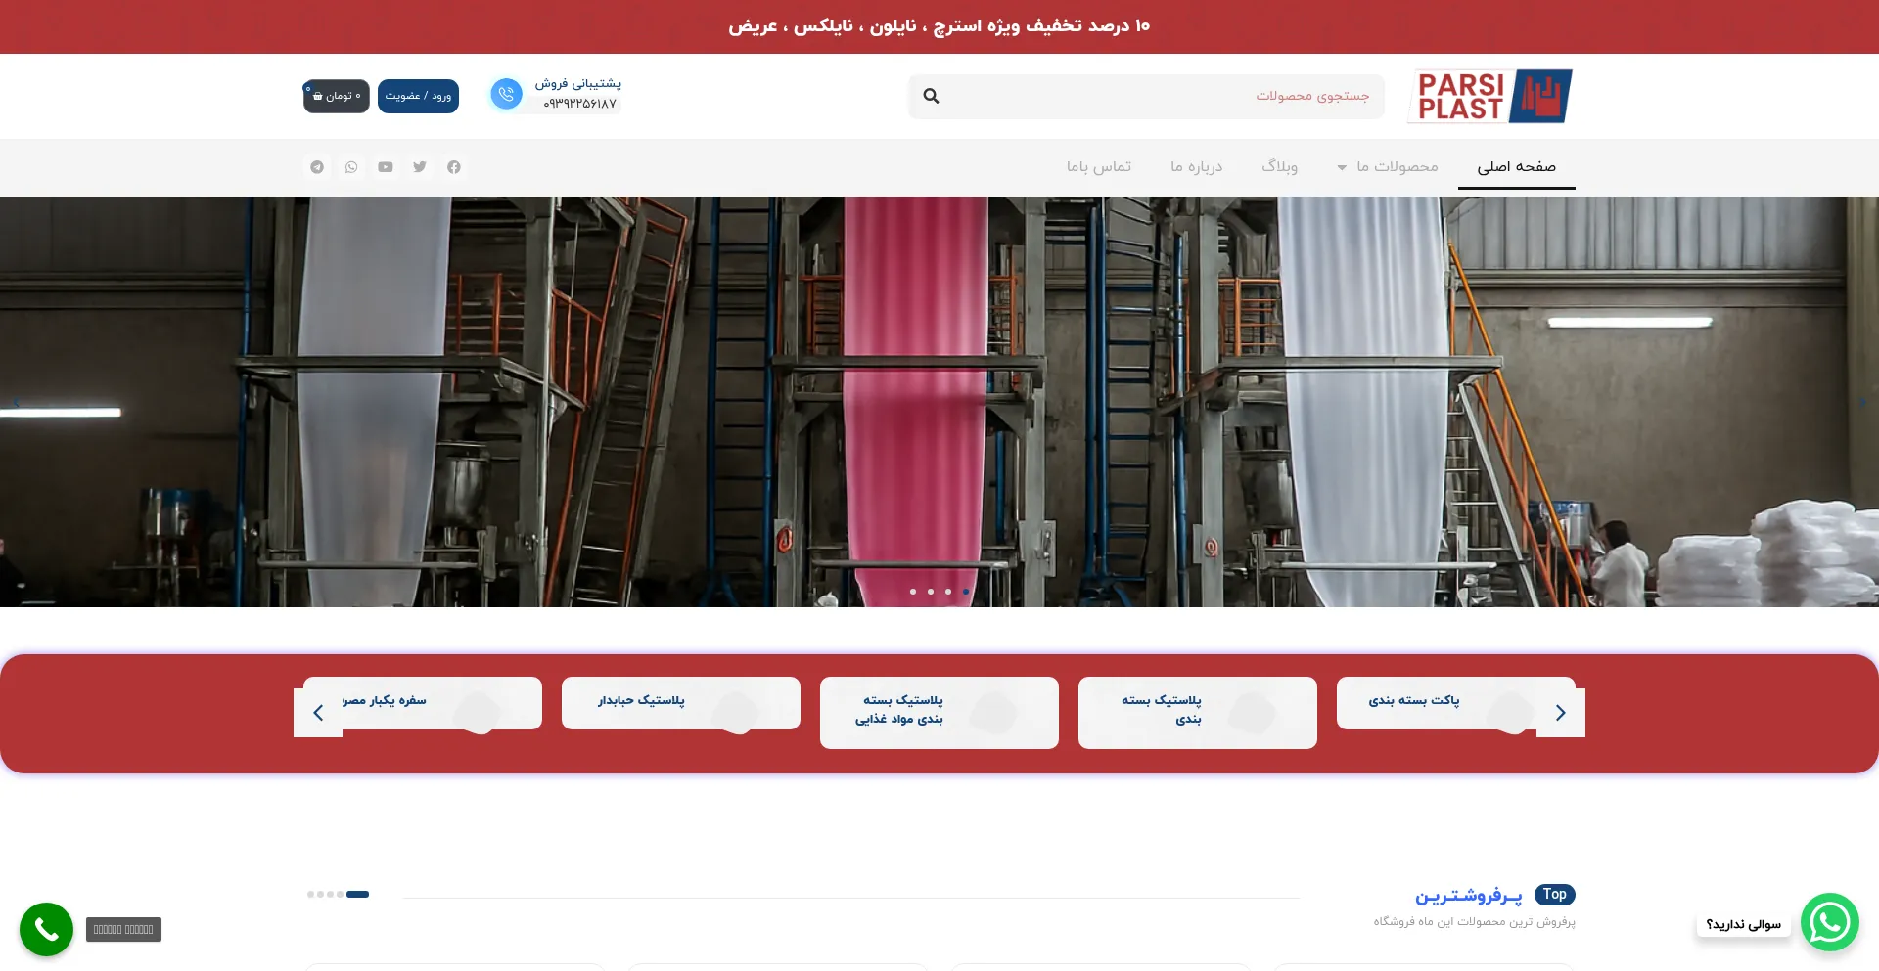Viewport: 1879px width, 971px height.
Task: Open تماس باما menu item
Action: pos(1098,167)
